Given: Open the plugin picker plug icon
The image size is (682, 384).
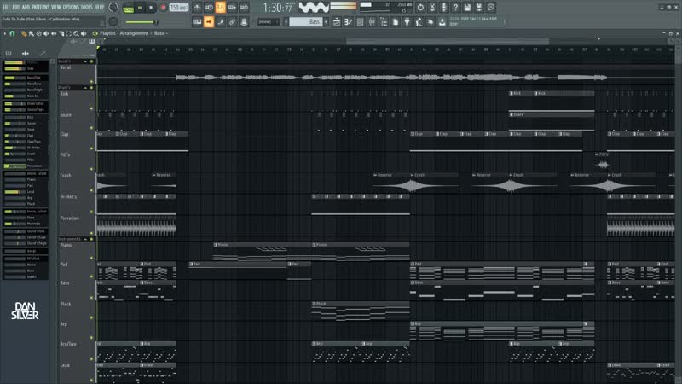Looking at the screenshot, I should pos(407,22).
